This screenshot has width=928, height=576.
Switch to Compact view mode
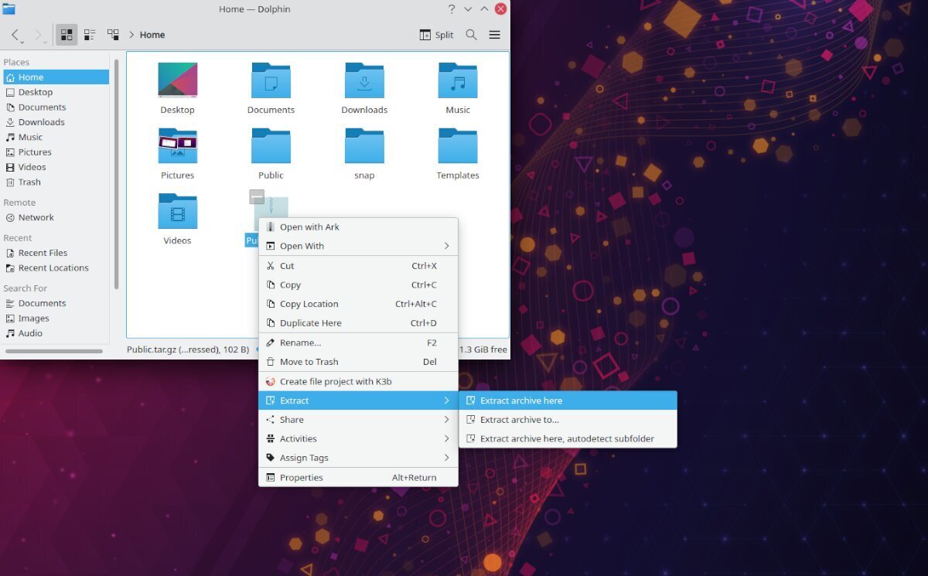(x=90, y=35)
